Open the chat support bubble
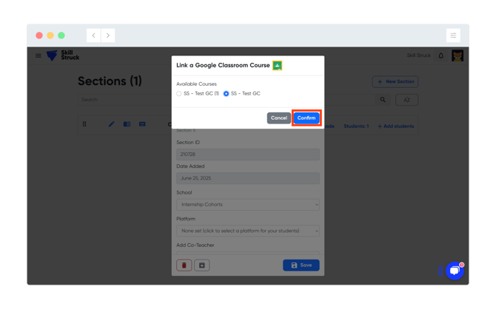 [455, 271]
